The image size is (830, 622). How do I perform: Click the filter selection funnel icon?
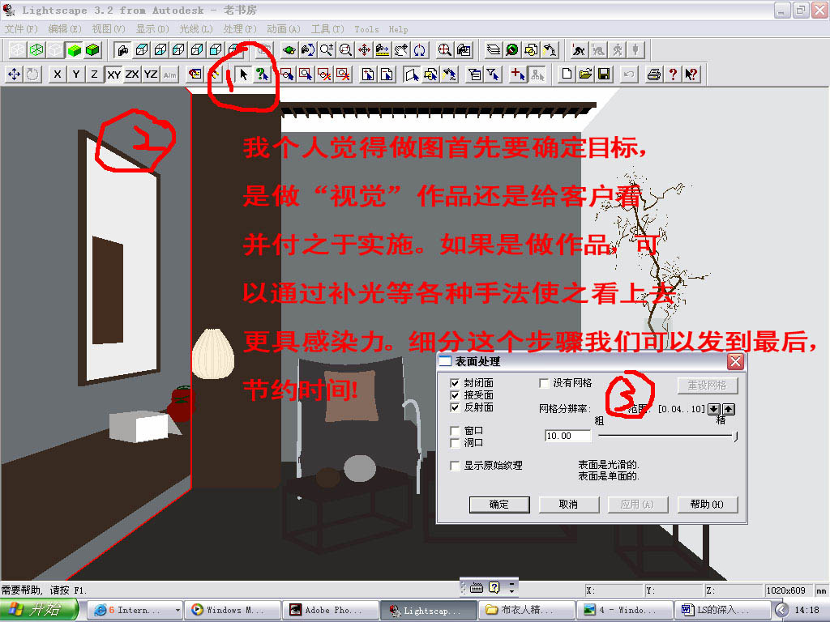pyautogui.click(x=493, y=75)
